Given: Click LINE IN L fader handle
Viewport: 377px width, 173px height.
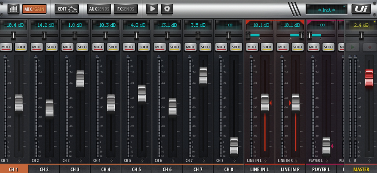Looking at the screenshot, I should pos(265,102).
